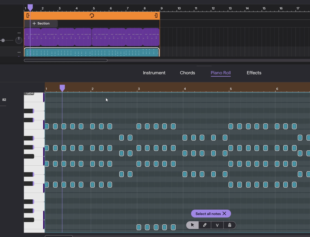The height and width of the screenshot is (237, 310).
Task: Select the pencil draw tool
Action: click(205, 225)
